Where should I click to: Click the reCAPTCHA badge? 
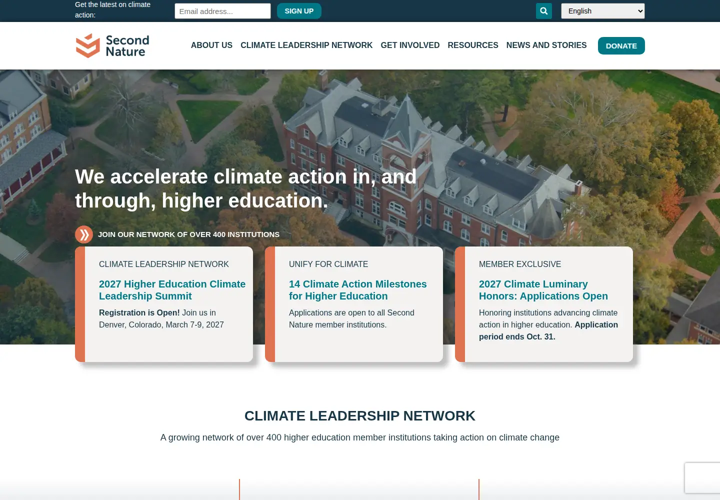702,478
